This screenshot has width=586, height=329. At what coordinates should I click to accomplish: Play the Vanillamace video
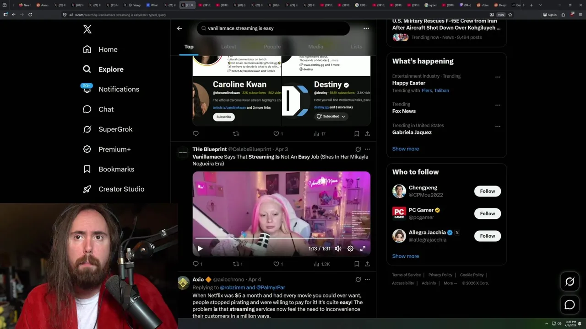200,249
